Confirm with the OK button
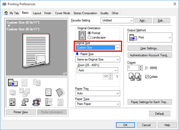This screenshot has width=179, height=130. click(125, 125)
